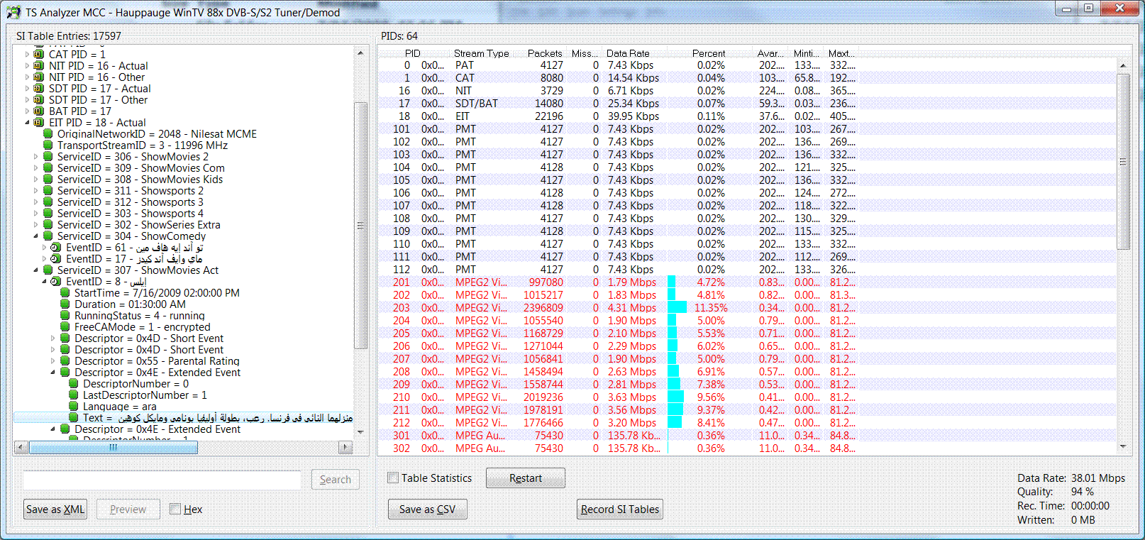The height and width of the screenshot is (540, 1145).
Task: Click the tree panel's horizontal scrollbar thumb
Action: click(114, 448)
